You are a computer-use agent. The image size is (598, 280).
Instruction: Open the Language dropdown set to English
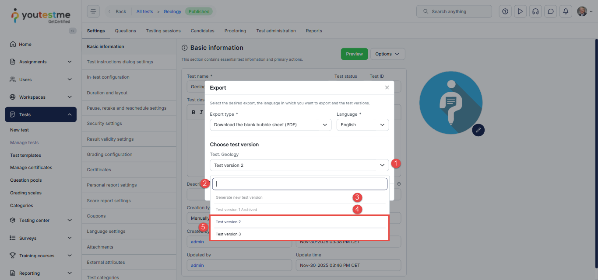coord(362,125)
